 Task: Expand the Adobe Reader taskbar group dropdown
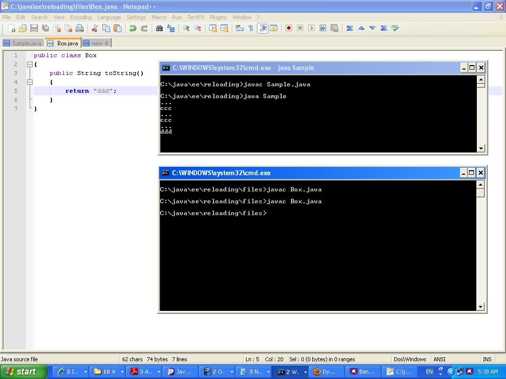pyautogui.click(x=159, y=372)
